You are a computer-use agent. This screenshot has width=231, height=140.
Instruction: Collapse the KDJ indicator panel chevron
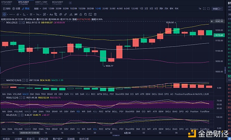tap(4, 115)
